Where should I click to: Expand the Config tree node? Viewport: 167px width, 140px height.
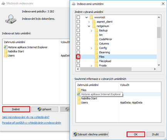91,48
